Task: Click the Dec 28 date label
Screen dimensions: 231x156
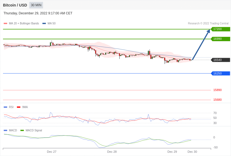Action: (112, 152)
